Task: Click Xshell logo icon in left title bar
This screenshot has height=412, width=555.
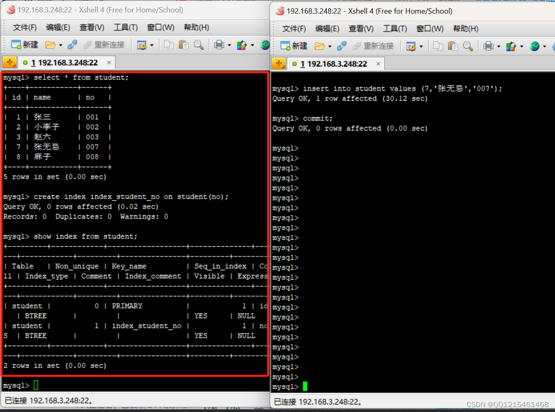Action: point(11,10)
